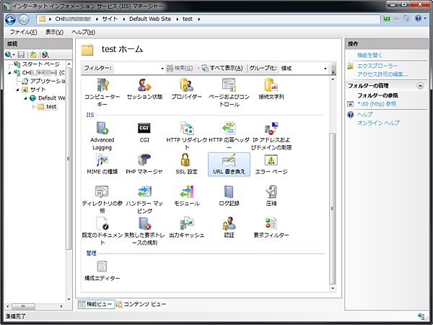Switch to コンテンツ ビュー tab
This screenshot has width=433, height=325.
tap(142, 304)
